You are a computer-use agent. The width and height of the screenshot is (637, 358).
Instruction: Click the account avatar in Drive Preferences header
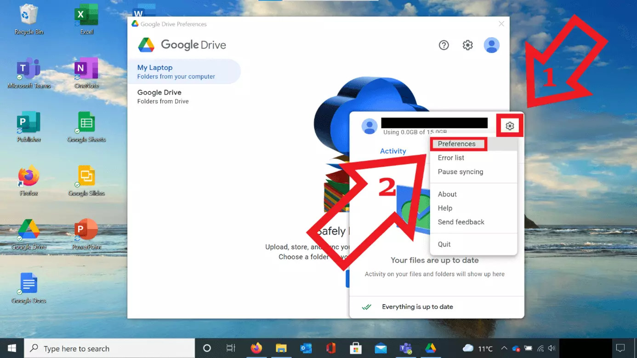(x=491, y=45)
